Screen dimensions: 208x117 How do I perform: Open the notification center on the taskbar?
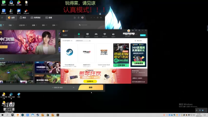tap(205, 115)
